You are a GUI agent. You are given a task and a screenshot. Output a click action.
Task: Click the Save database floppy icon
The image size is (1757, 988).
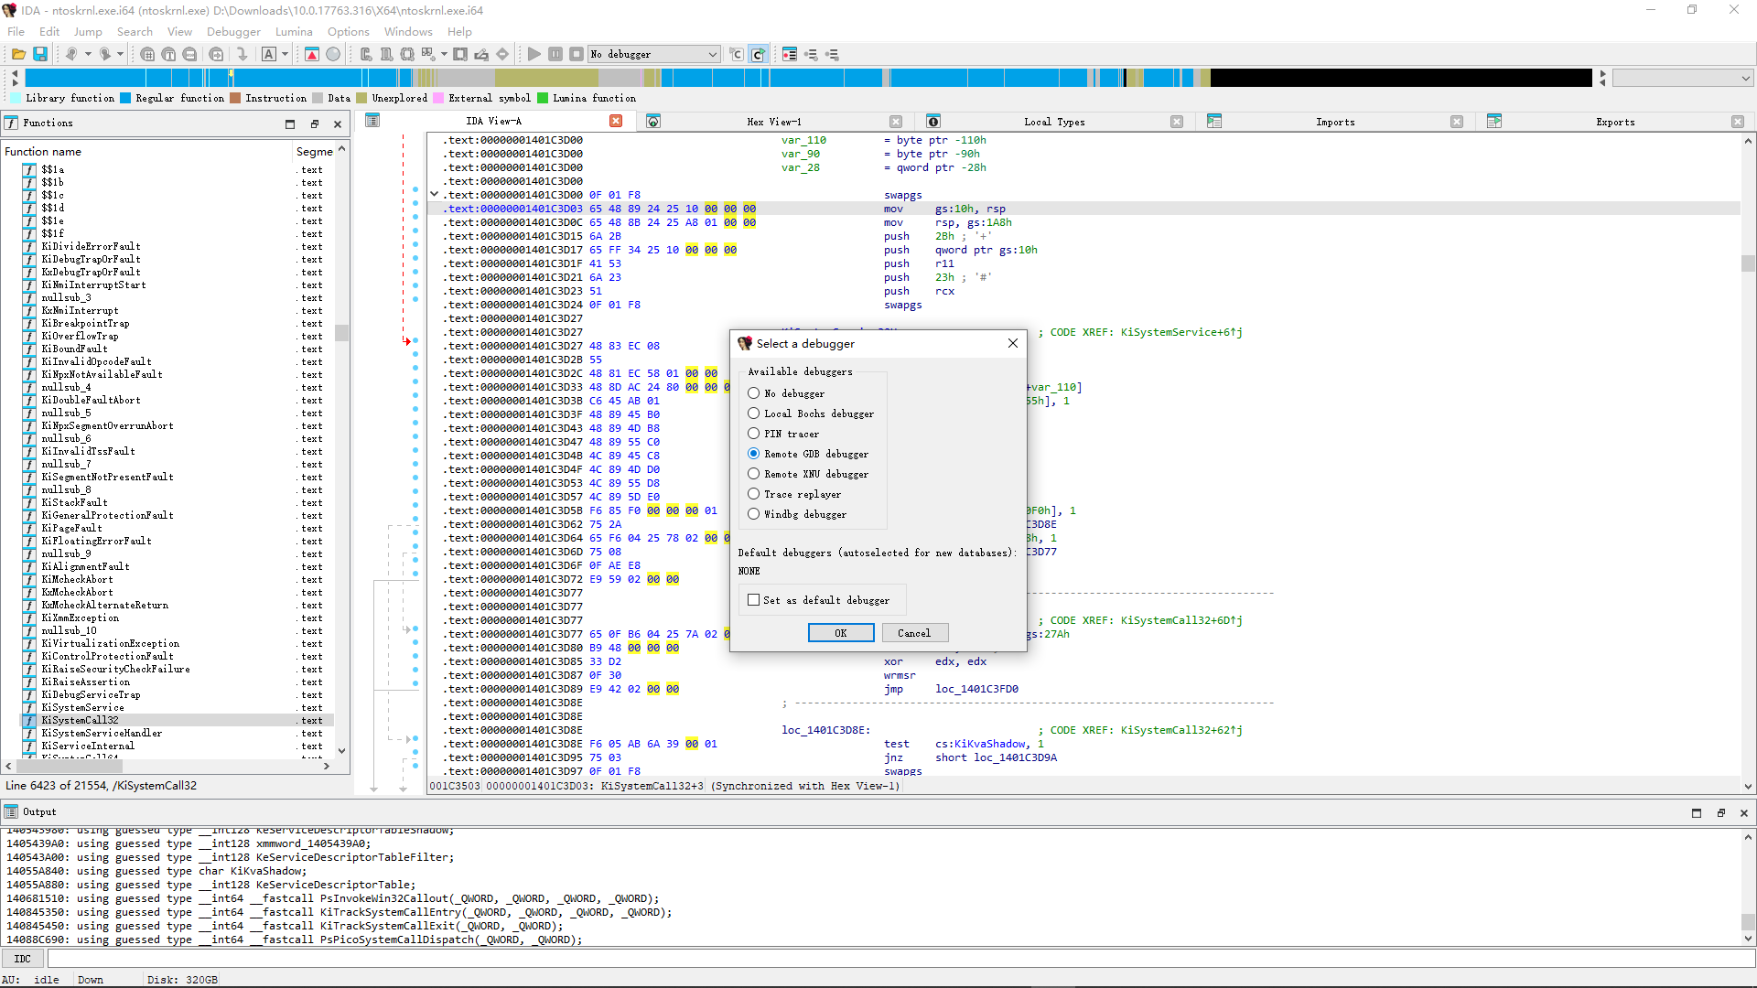tap(40, 54)
